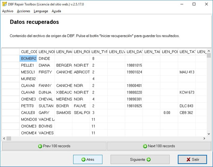Image resolution: width=213 pixels, height=167 pixels.
Task: Open the Ayuda menu
Action: click(x=56, y=11)
